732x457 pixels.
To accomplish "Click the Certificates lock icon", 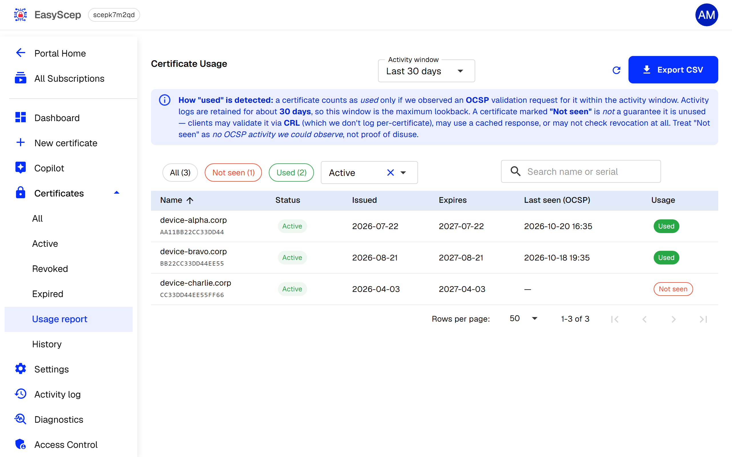I will pos(20,193).
